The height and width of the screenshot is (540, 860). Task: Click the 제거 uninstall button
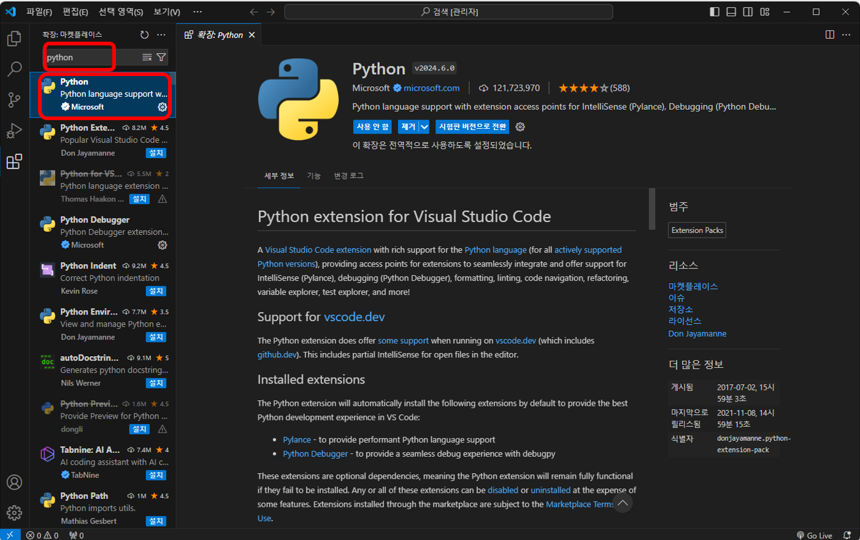pyautogui.click(x=409, y=127)
